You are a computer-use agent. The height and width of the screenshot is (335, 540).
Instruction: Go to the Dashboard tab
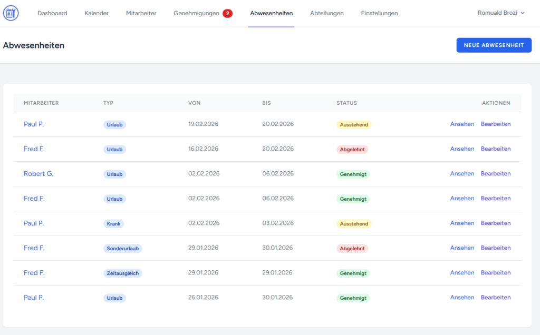pyautogui.click(x=52, y=13)
